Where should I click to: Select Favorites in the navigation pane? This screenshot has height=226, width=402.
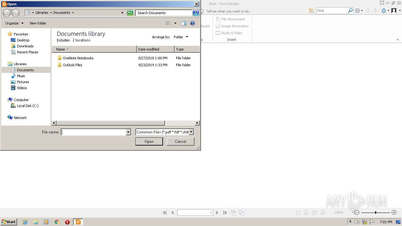point(21,34)
